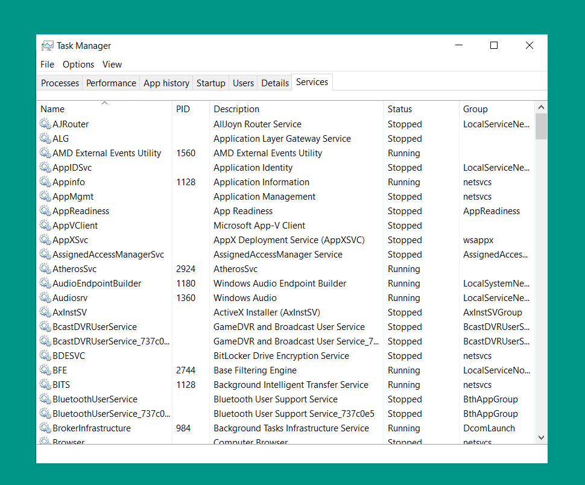Image resolution: width=585 pixels, height=485 pixels.
Task: Switch to the Processes tab
Action: 60,83
